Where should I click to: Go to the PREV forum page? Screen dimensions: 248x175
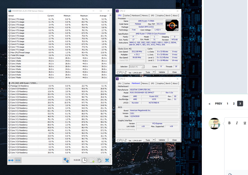coord(218,104)
